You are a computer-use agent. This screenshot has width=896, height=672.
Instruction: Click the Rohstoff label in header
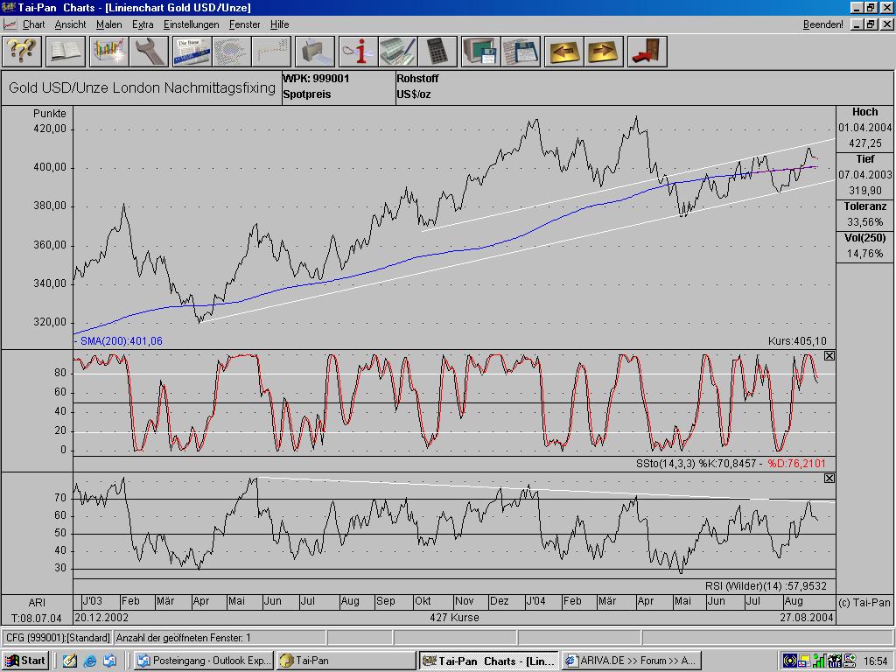tap(417, 79)
